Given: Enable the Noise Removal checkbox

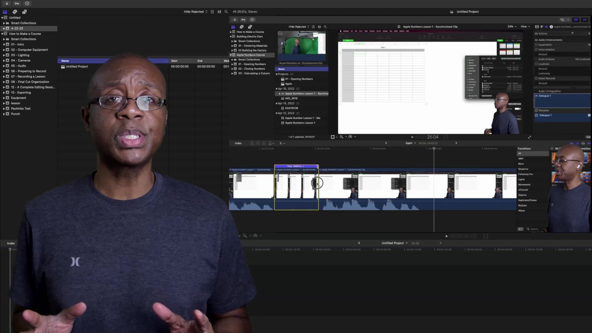Looking at the screenshot, I should [x=536, y=78].
